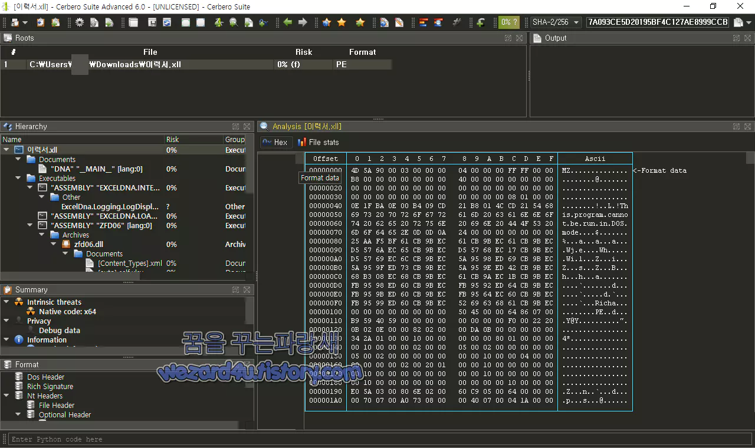Image resolution: width=755 pixels, height=448 pixels.
Task: Click the layers with magnifier toolbar icon
Action: tap(438, 22)
